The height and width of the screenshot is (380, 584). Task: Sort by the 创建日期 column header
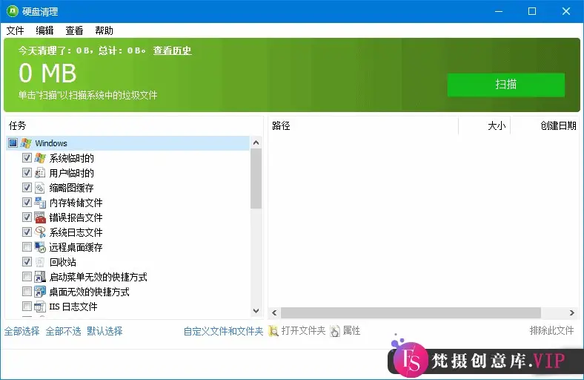click(545, 125)
